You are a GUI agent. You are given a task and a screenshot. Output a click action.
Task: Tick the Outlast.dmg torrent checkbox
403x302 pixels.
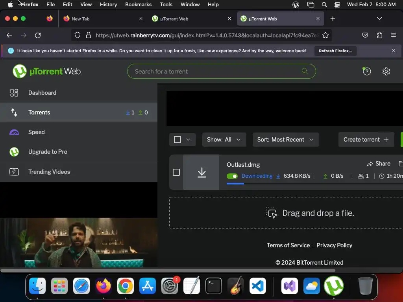point(176,172)
